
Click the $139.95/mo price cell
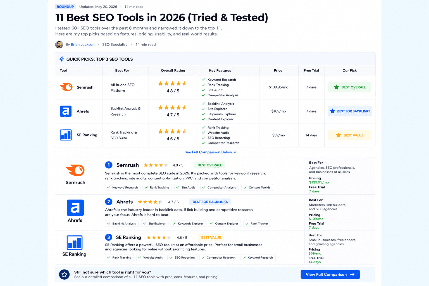pos(278,87)
